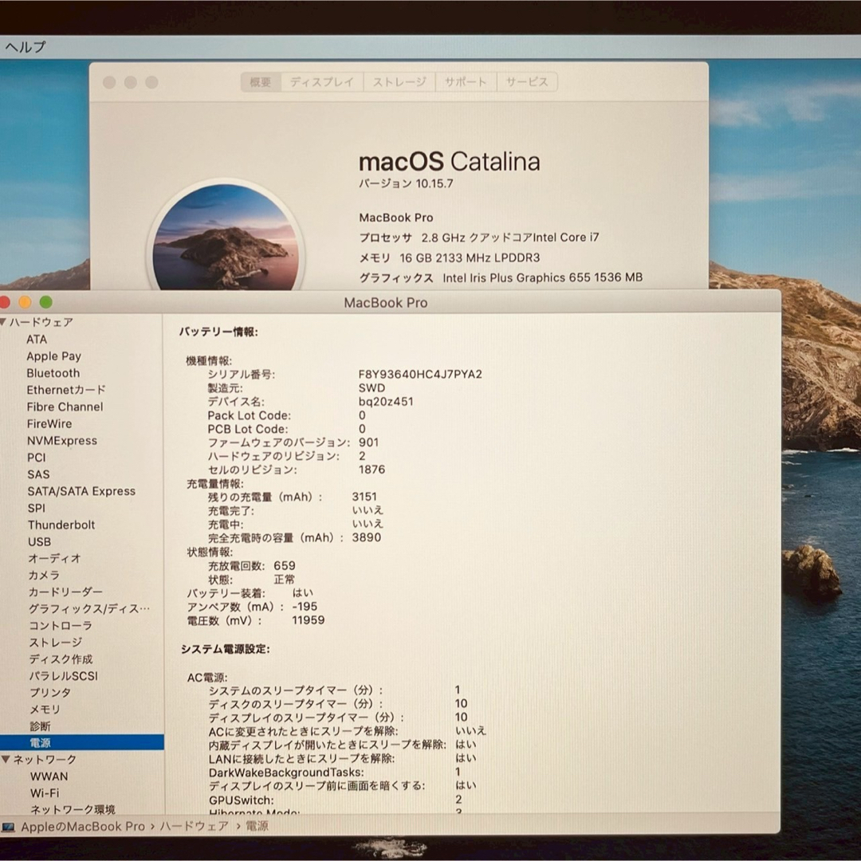Screen dimensions: 861x861
Task: Click the remaining charge value 3151
Action: coord(364,497)
